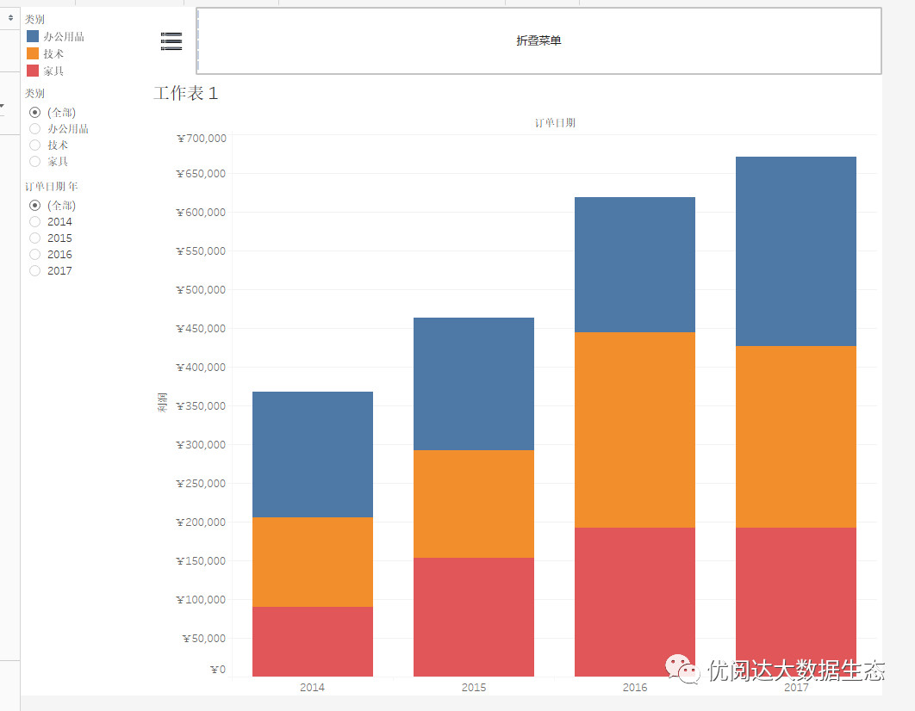Click the ¥350,000 axis tick label
Screen dimensions: 915x711
pyautogui.click(x=202, y=405)
